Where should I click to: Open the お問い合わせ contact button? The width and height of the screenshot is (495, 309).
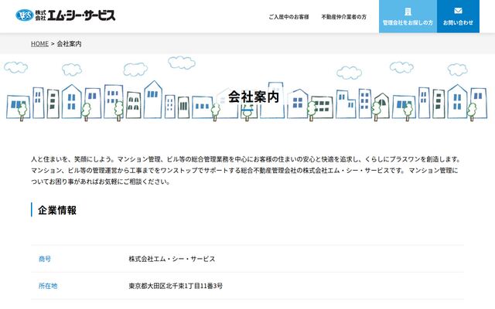pos(458,16)
